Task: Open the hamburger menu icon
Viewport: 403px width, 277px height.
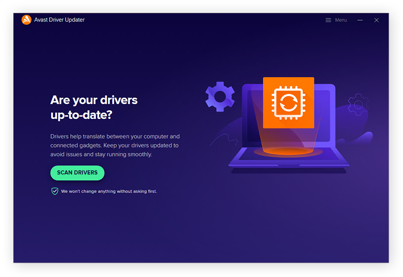Action: 328,20
